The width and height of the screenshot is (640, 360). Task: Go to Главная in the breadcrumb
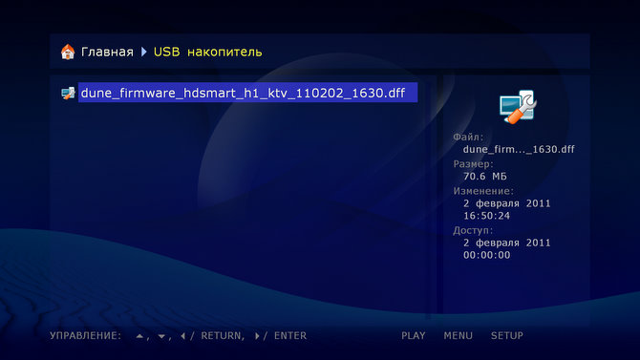107,52
